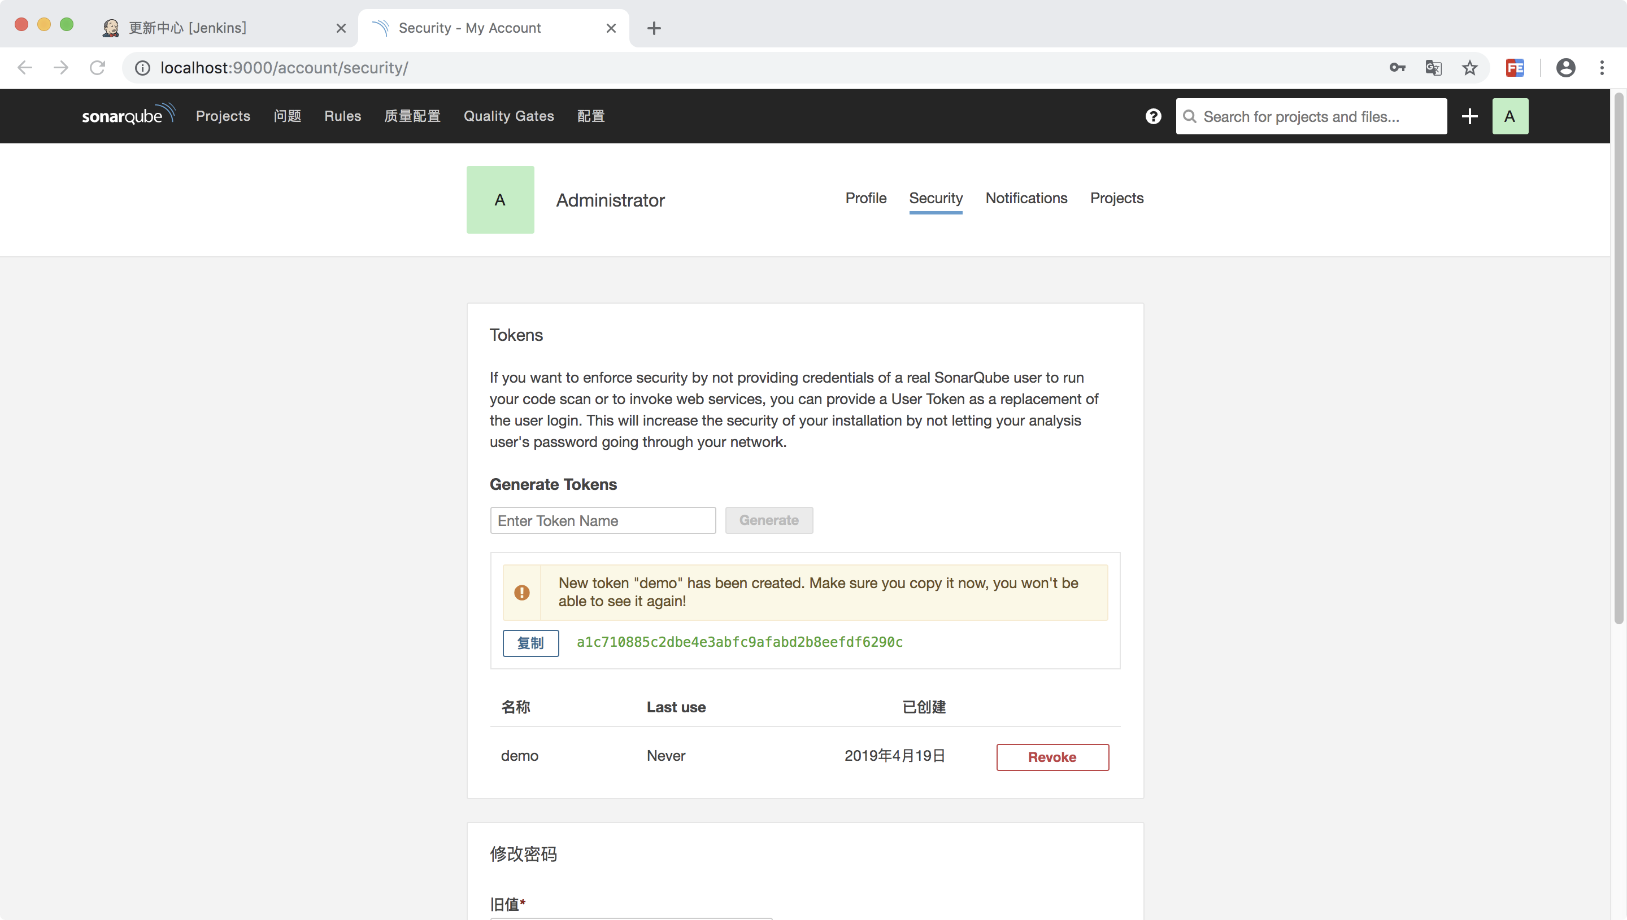Image resolution: width=1627 pixels, height=920 pixels.
Task: Reload the page with refresh icon
Action: point(97,68)
